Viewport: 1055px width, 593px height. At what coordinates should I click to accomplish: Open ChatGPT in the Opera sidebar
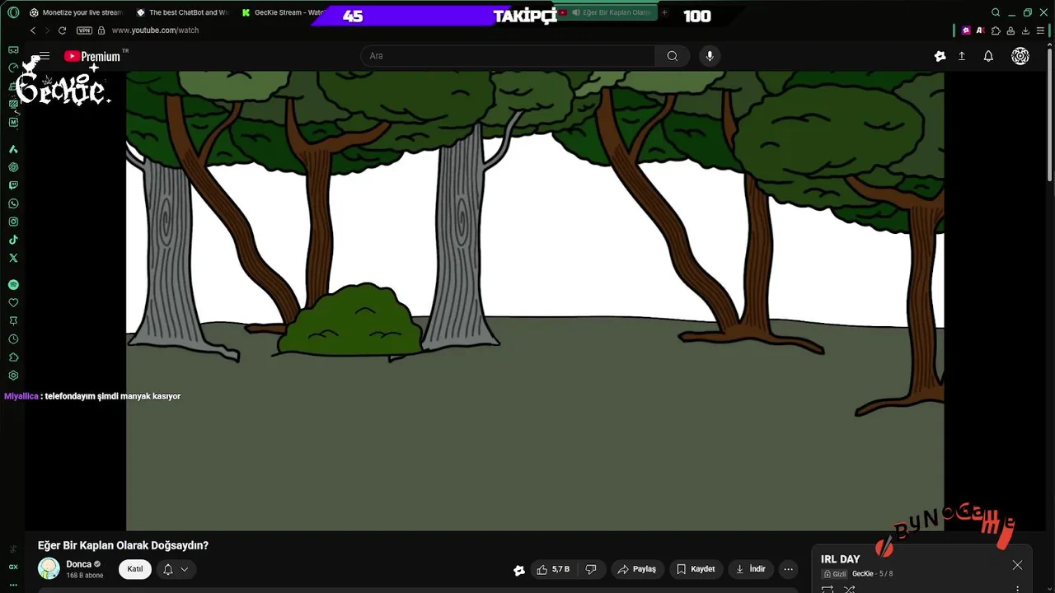tap(13, 167)
